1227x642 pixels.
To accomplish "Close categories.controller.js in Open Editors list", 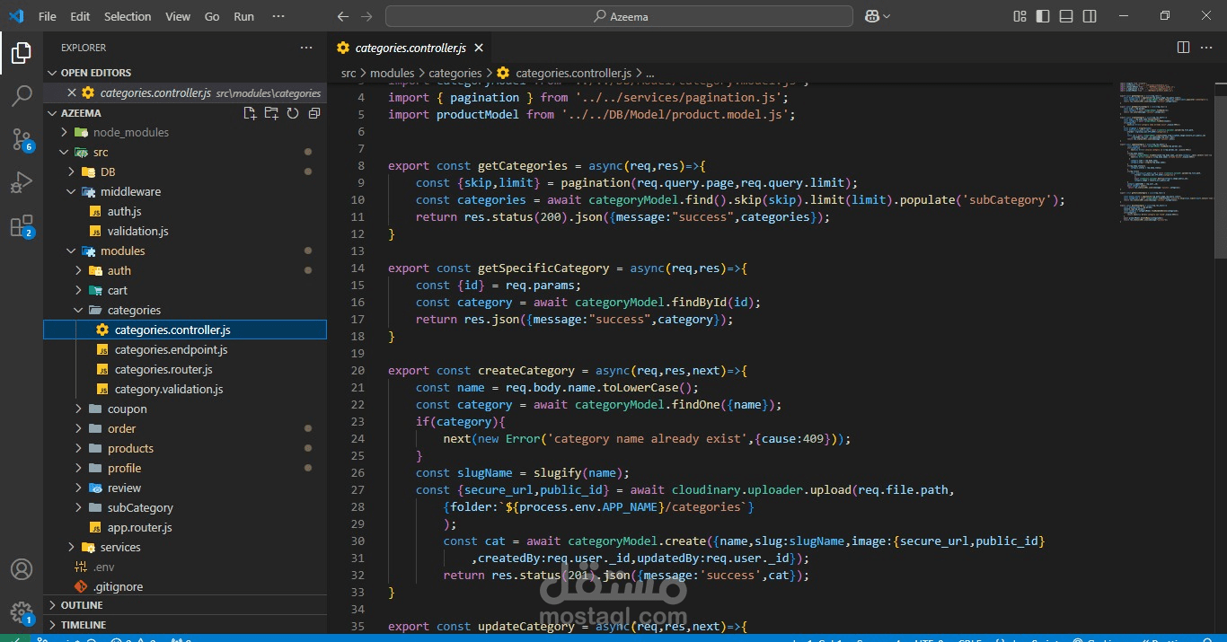I will [72, 92].
